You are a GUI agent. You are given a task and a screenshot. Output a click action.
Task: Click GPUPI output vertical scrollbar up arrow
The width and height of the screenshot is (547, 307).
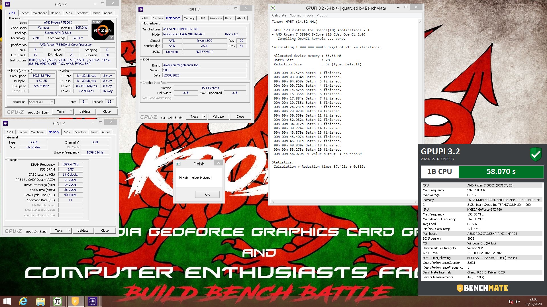(420, 22)
